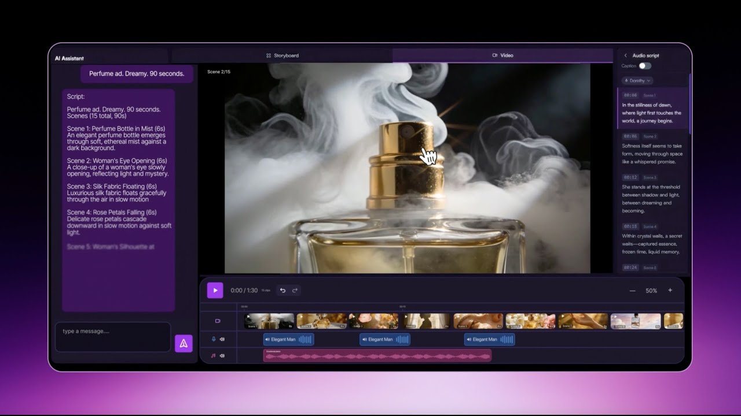Click the redo arrow icon

[x=295, y=291]
